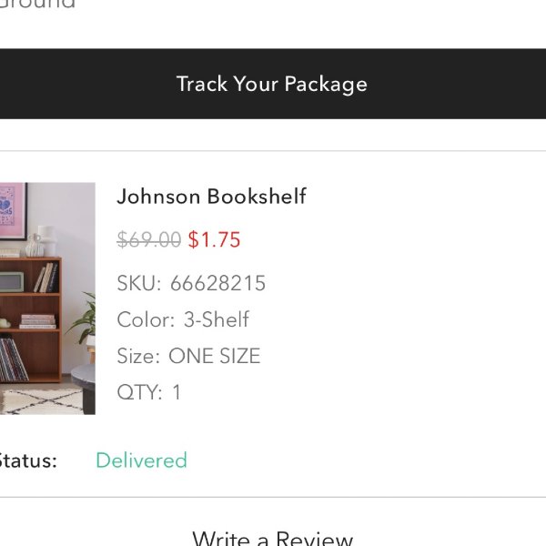546x546 pixels.
Task: Click the ONE SIZE value text
Action: pyautogui.click(x=215, y=356)
